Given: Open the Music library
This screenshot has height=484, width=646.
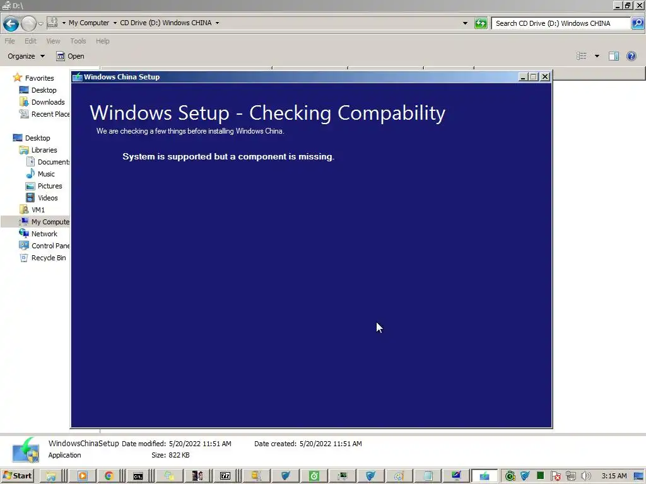Looking at the screenshot, I should (x=46, y=174).
